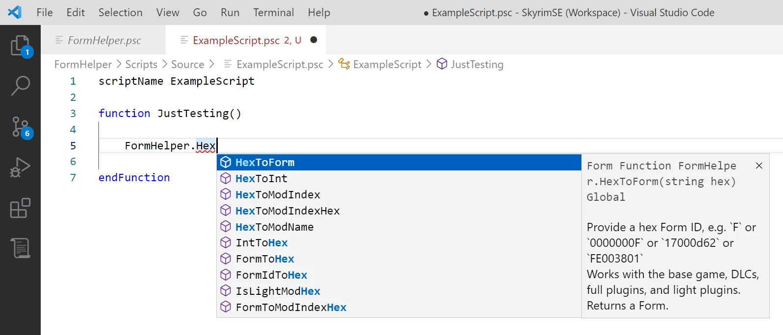Click line number 1 in gutter

click(73, 81)
